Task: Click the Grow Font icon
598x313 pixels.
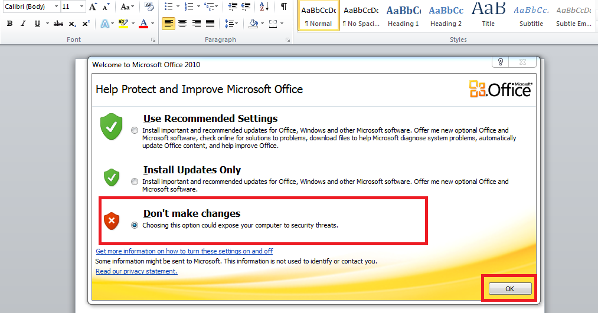Action: pos(93,6)
